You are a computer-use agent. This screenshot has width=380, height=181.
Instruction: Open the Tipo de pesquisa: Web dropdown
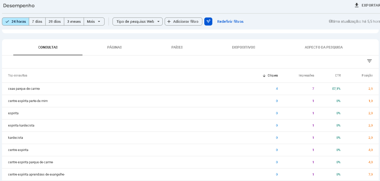click(137, 21)
